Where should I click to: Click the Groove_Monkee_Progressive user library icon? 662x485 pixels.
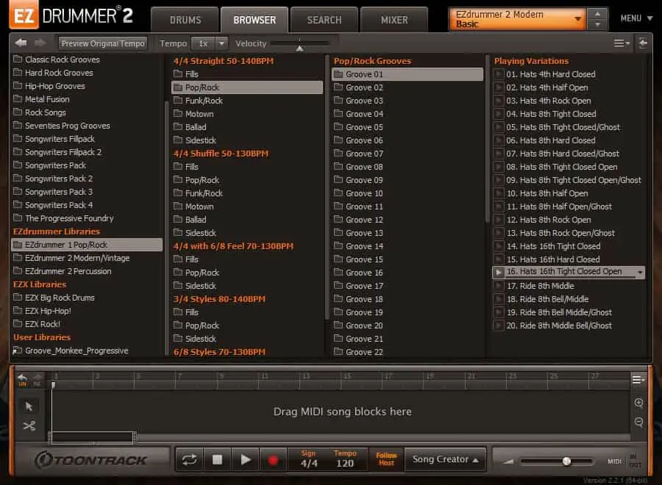(x=18, y=350)
